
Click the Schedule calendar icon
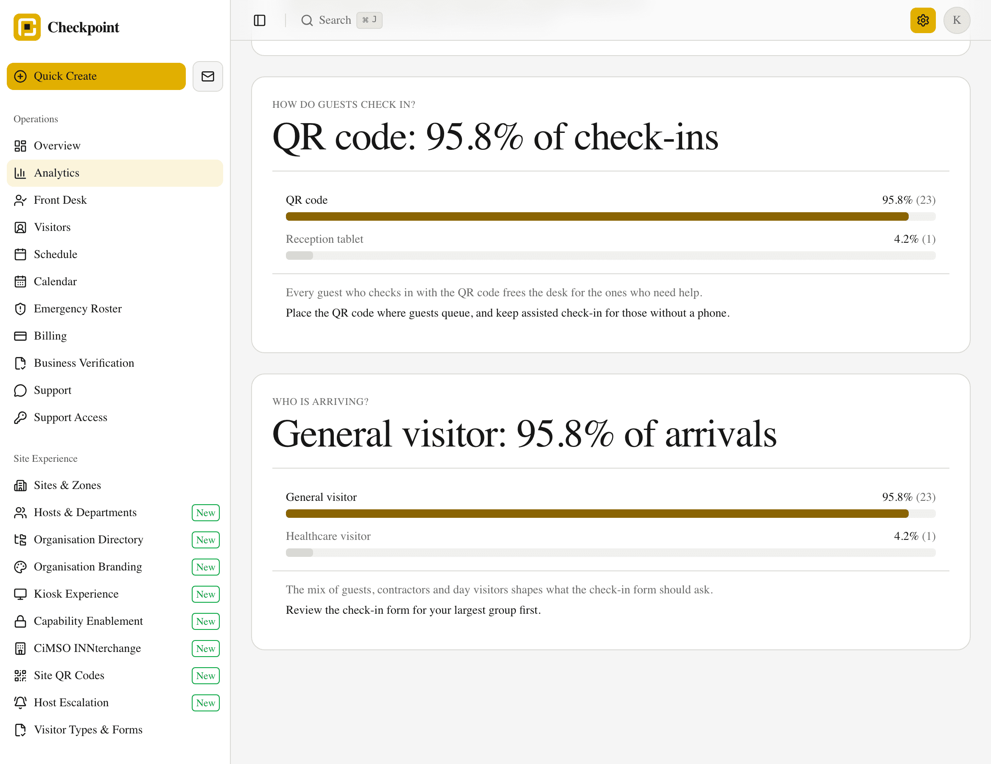20,255
